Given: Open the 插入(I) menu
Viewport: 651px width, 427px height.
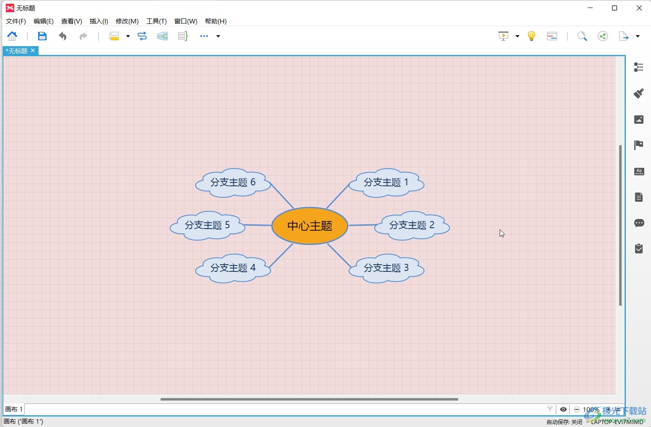Looking at the screenshot, I should click(x=99, y=21).
